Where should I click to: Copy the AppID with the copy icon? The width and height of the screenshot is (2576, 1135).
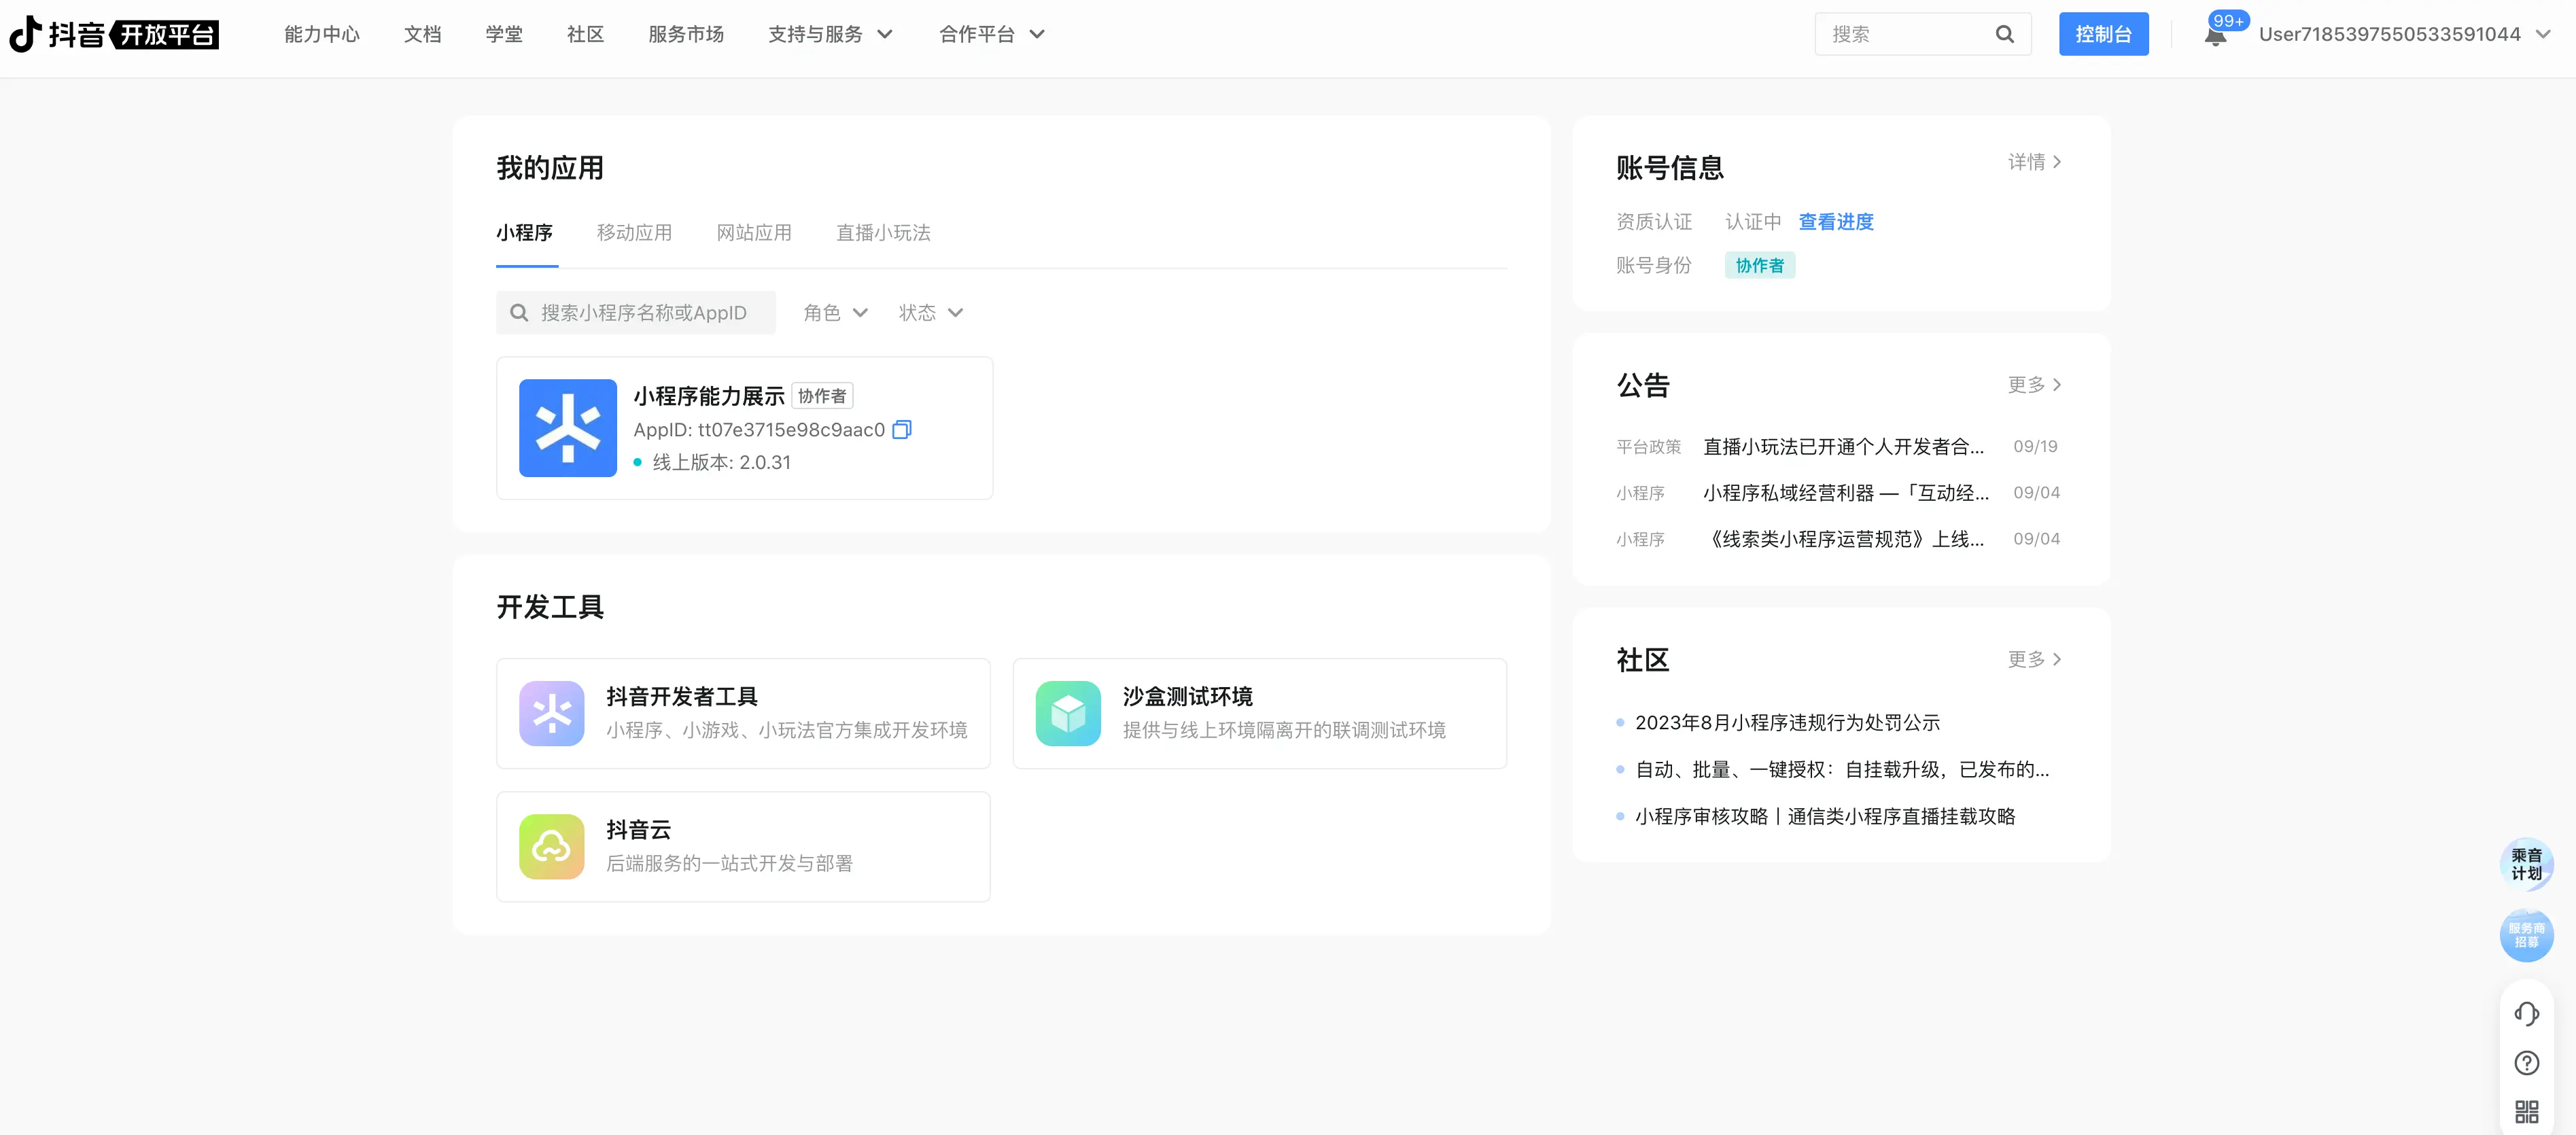tap(901, 430)
